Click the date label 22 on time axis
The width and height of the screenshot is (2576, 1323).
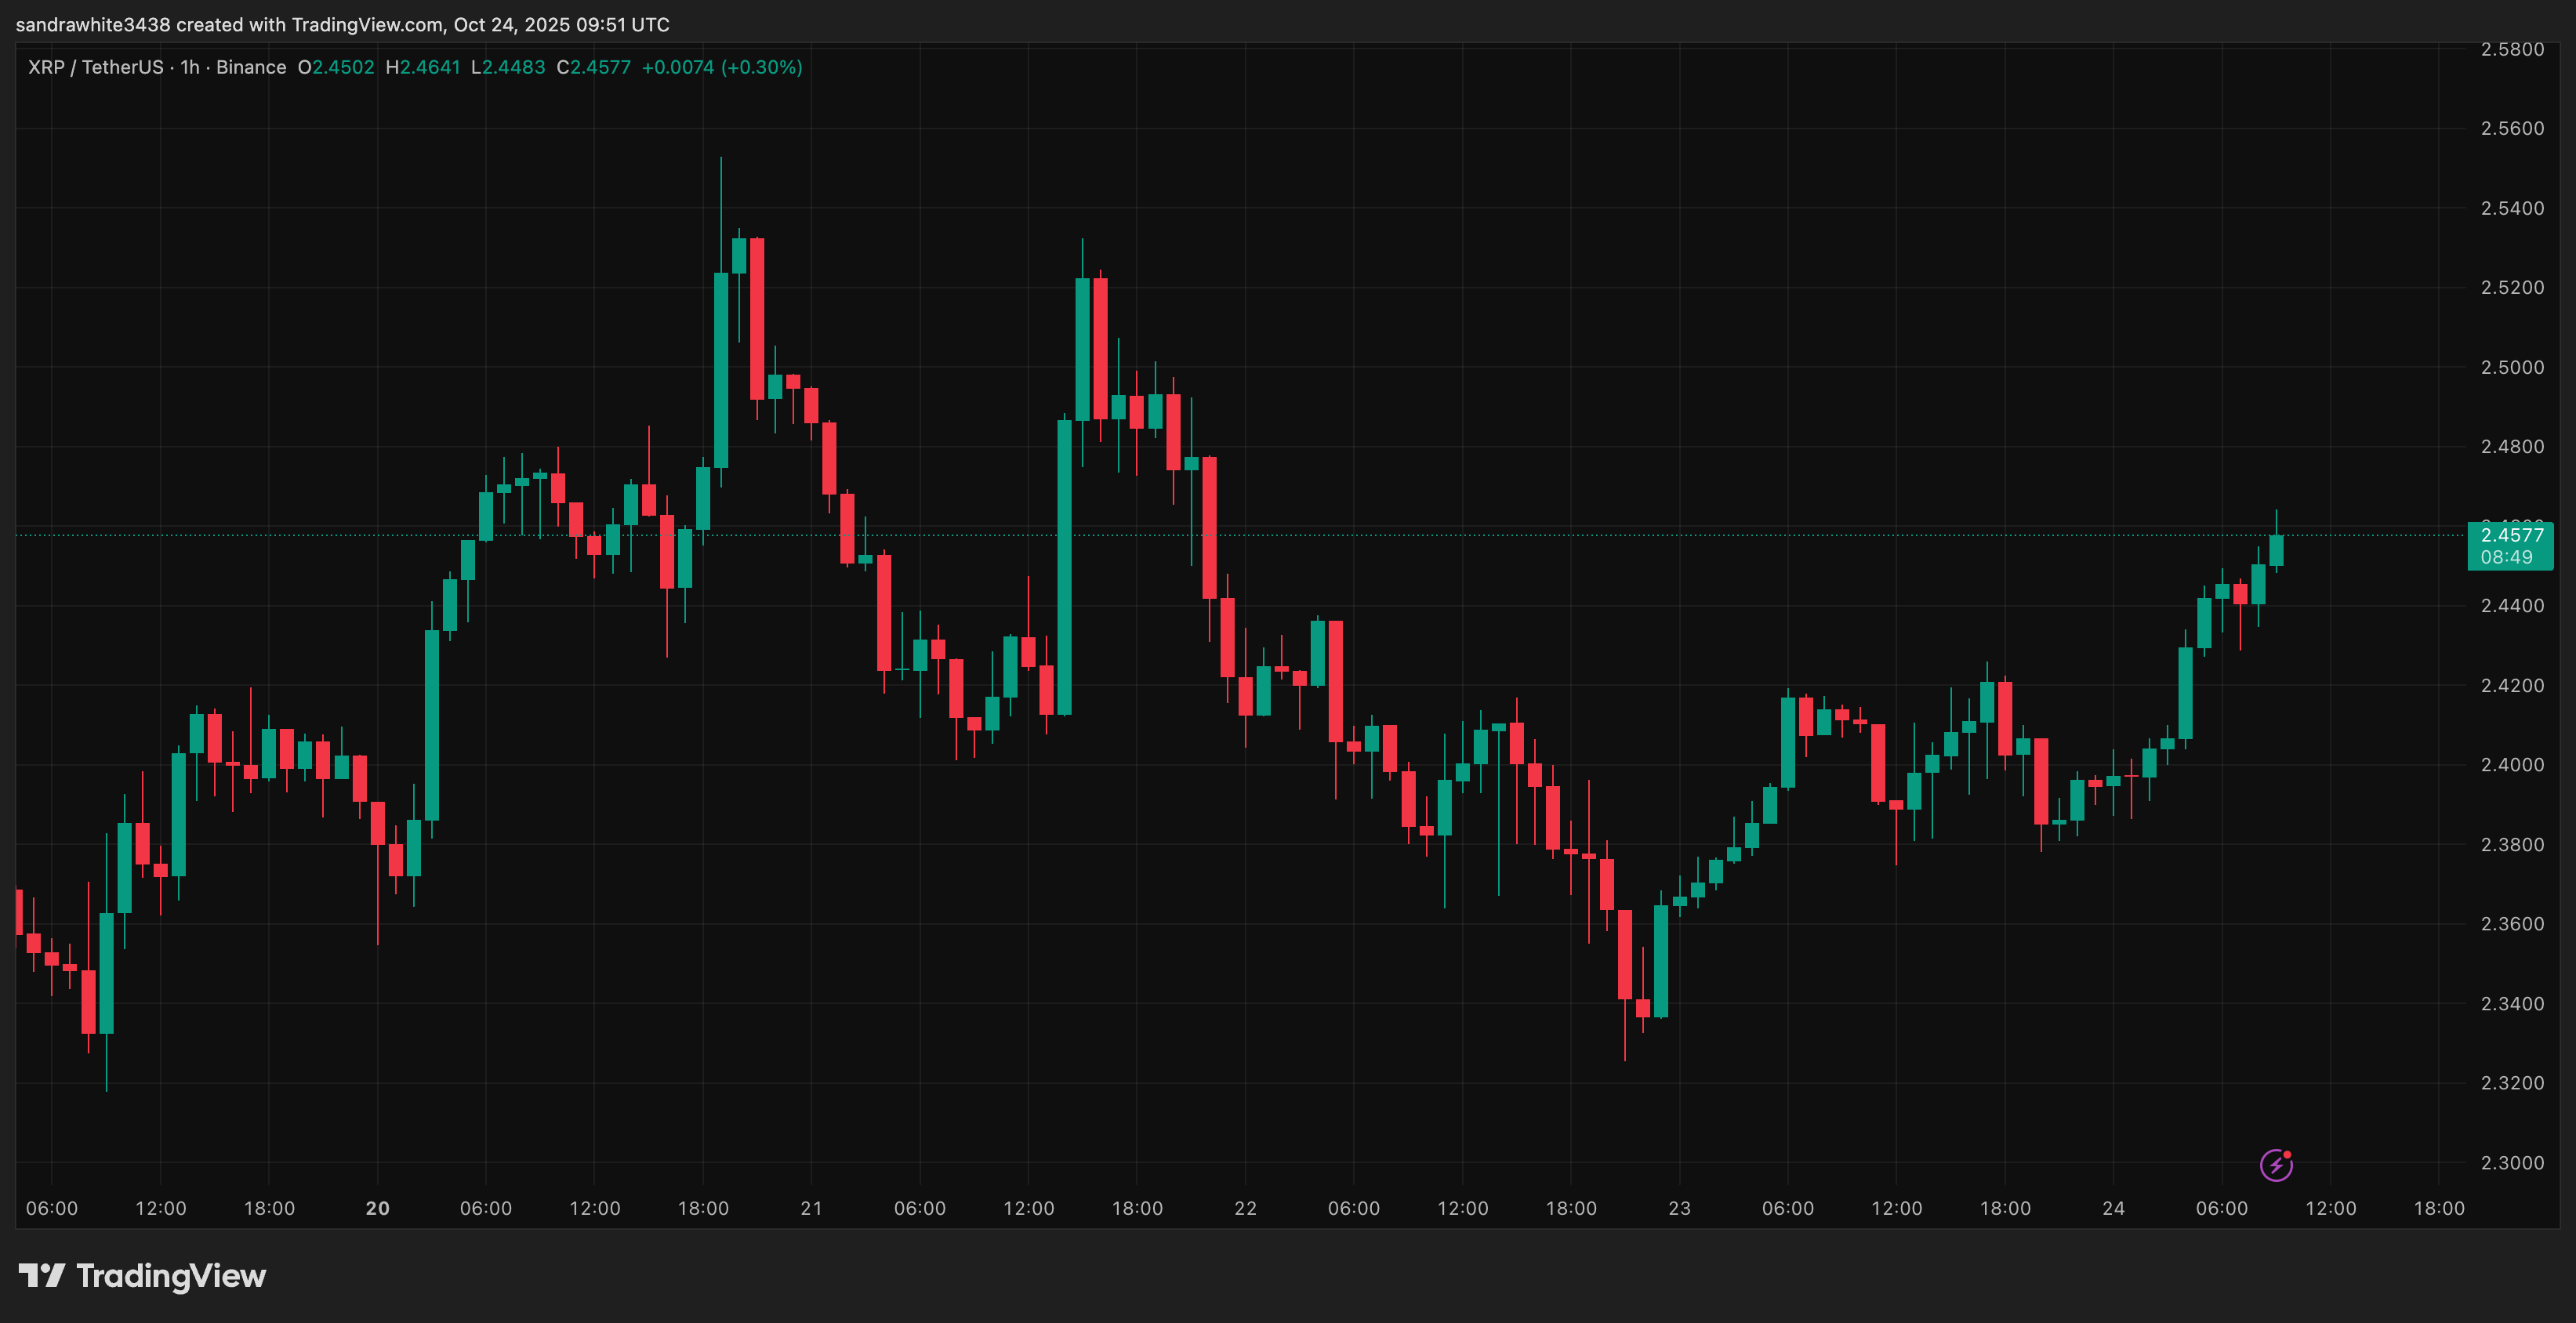tap(1245, 1208)
